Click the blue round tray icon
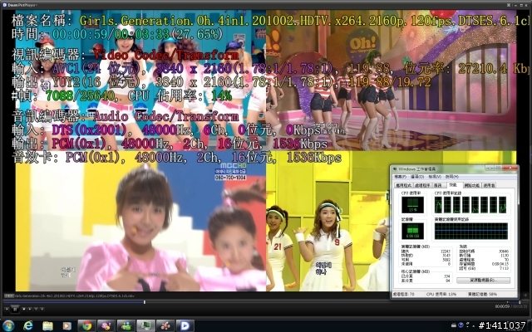Image resolution: width=532 pixels, height=332 pixels. tap(461, 326)
